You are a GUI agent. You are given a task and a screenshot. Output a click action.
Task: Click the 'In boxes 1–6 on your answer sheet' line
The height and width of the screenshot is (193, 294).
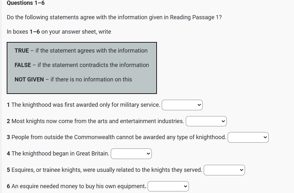pyautogui.click(x=59, y=32)
